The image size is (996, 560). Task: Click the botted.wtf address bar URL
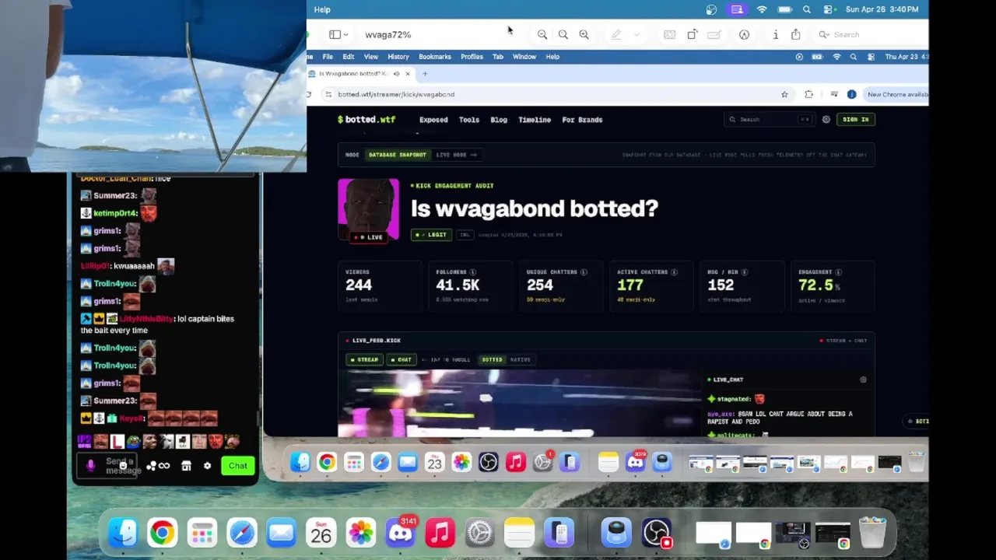click(396, 94)
